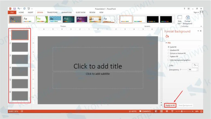211x119 pixels.
Task: Select the Gradient fill option
Action: [x=169, y=50]
